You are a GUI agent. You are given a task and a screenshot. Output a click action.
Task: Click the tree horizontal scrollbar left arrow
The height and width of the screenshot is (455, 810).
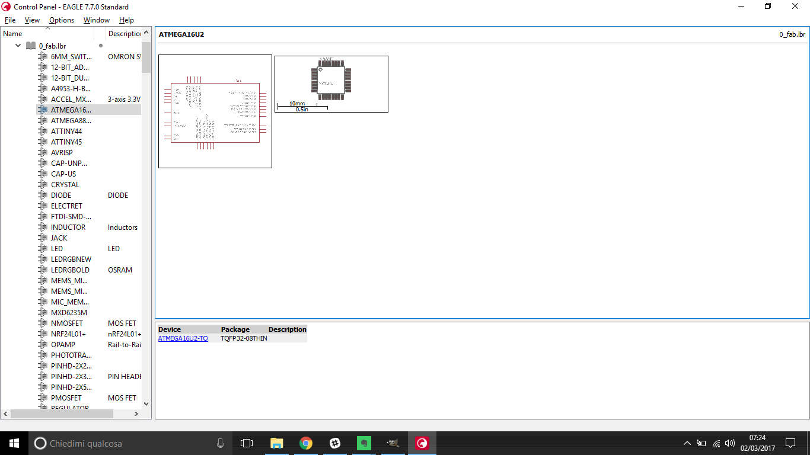pyautogui.click(x=5, y=414)
